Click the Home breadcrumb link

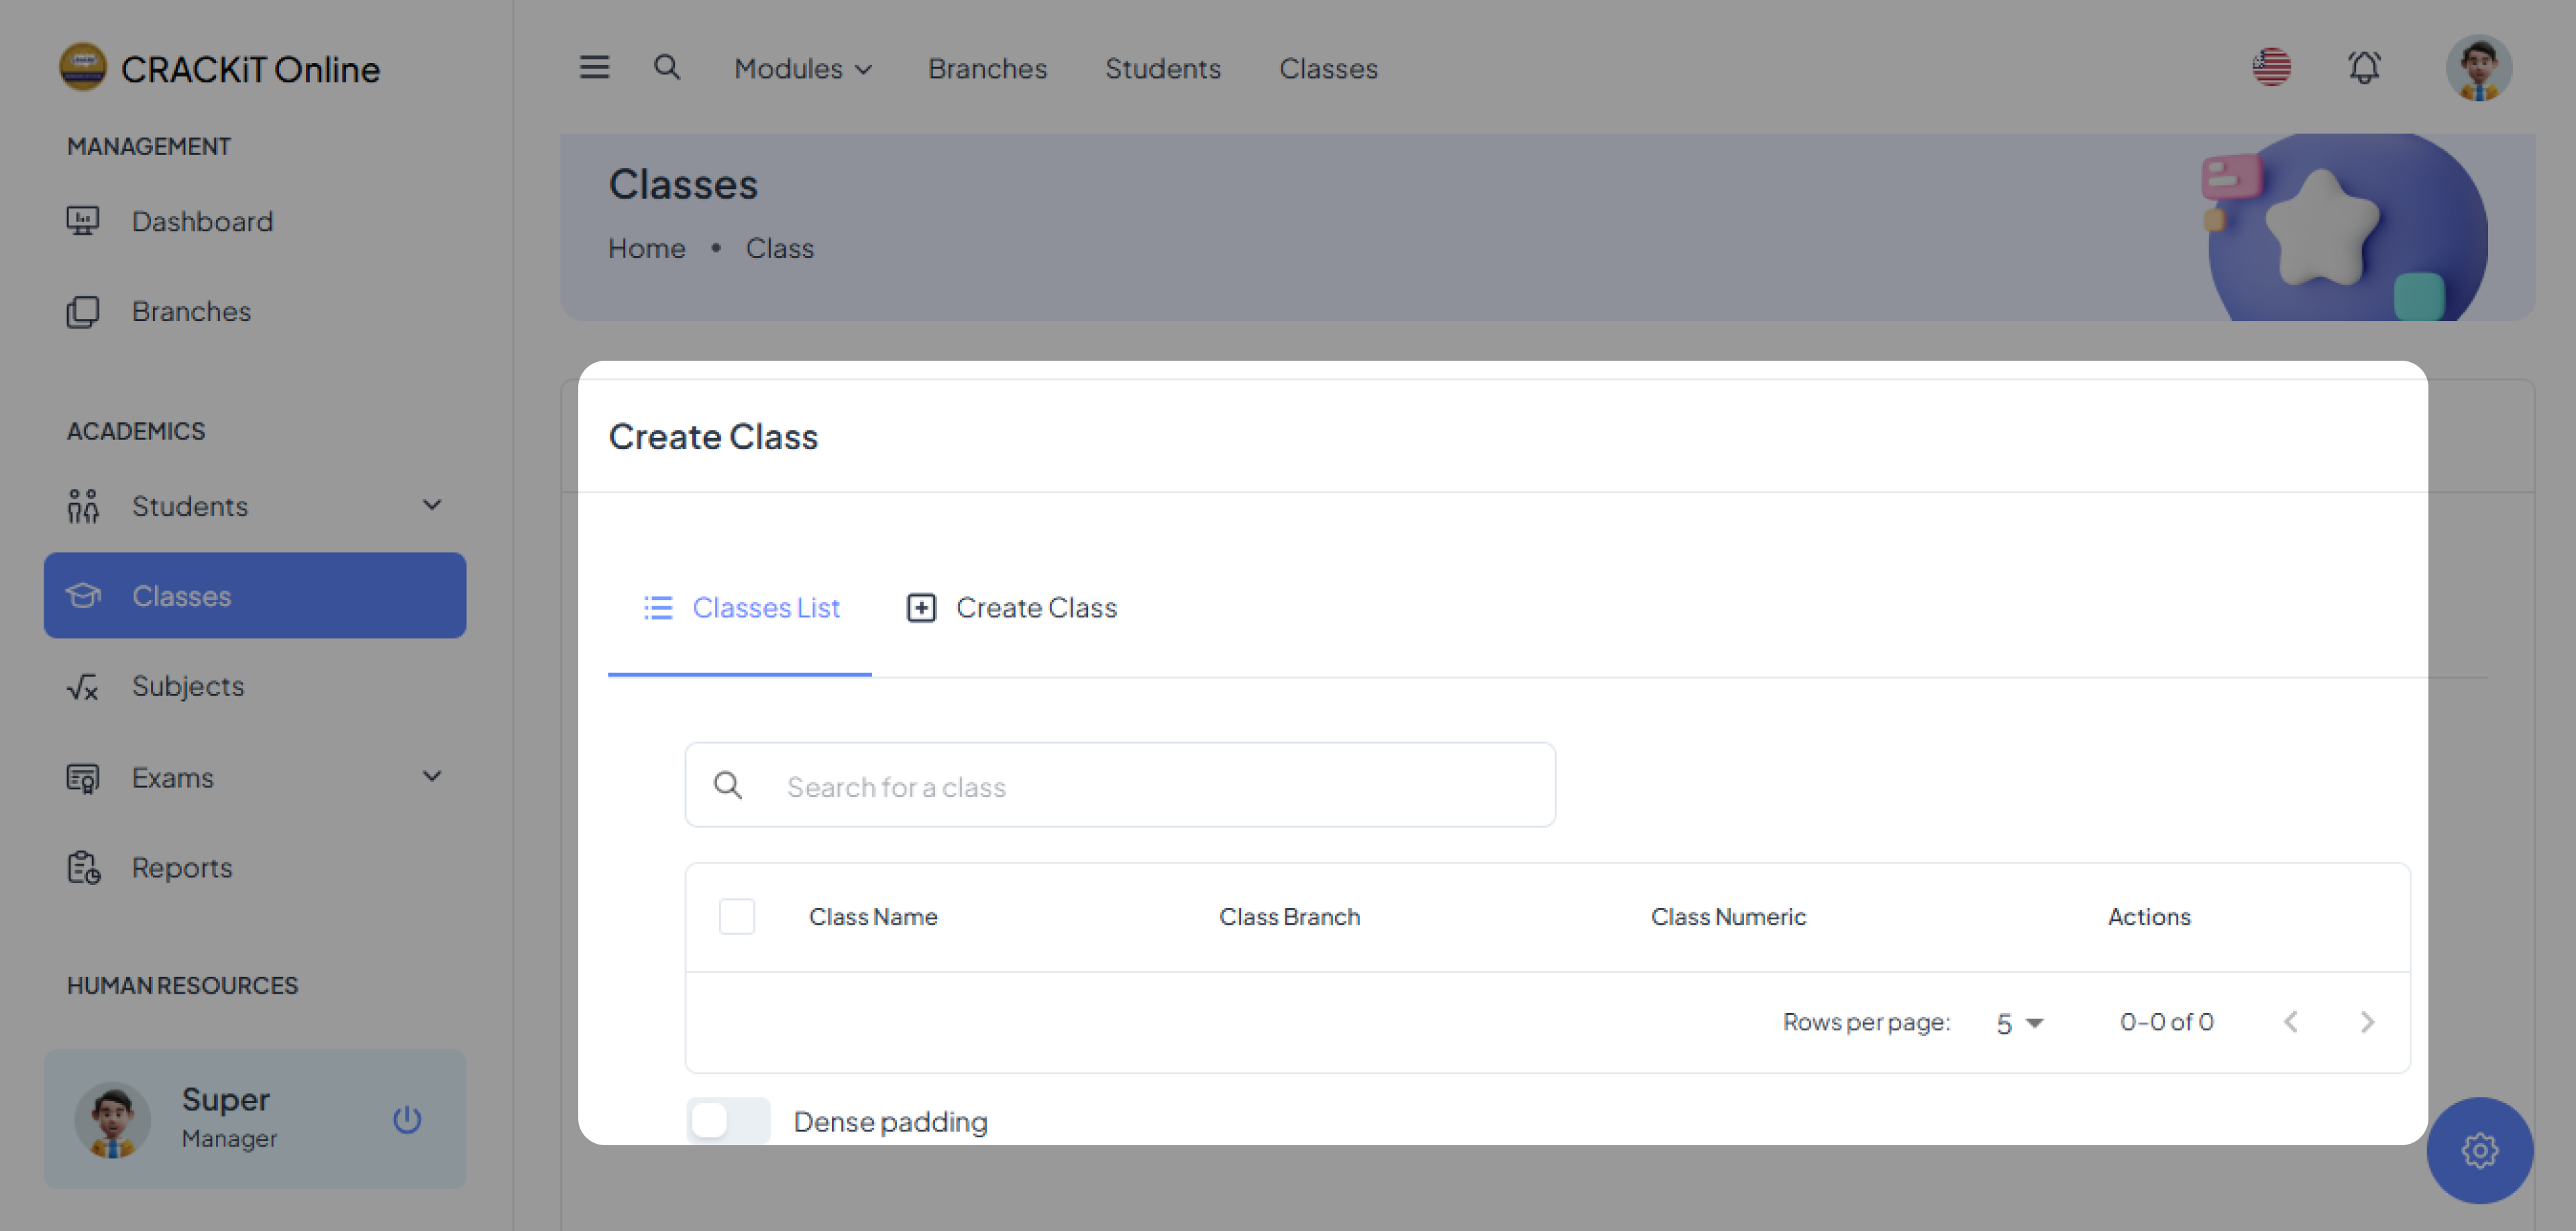click(x=647, y=248)
